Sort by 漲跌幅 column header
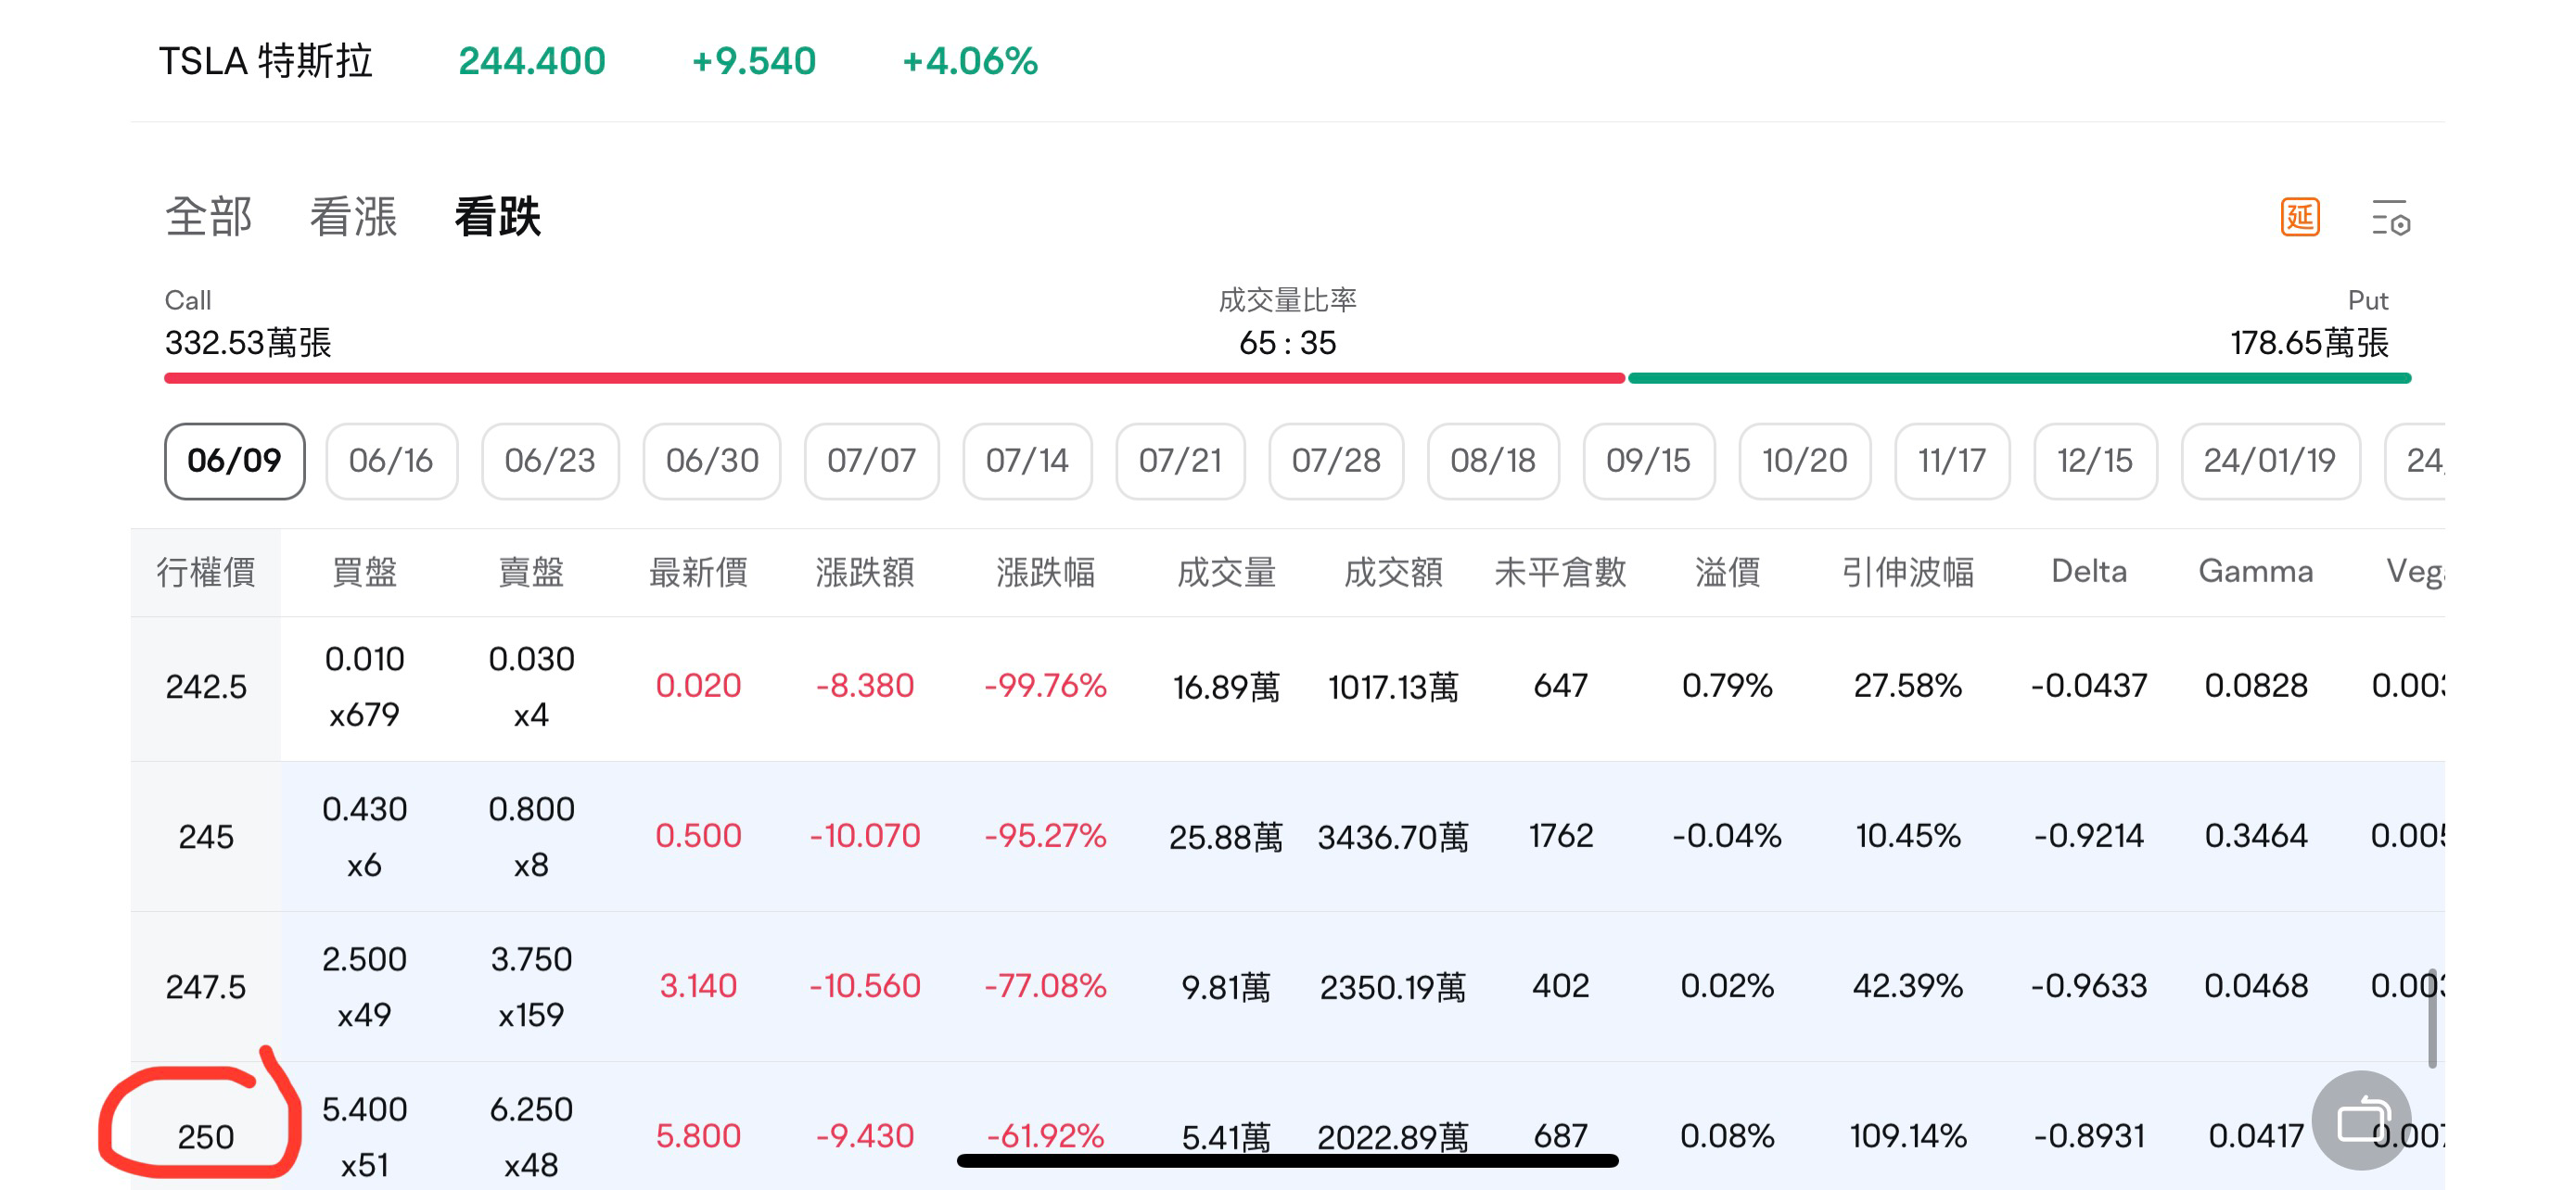Viewport: 2576px width, 1190px height. point(1045,573)
